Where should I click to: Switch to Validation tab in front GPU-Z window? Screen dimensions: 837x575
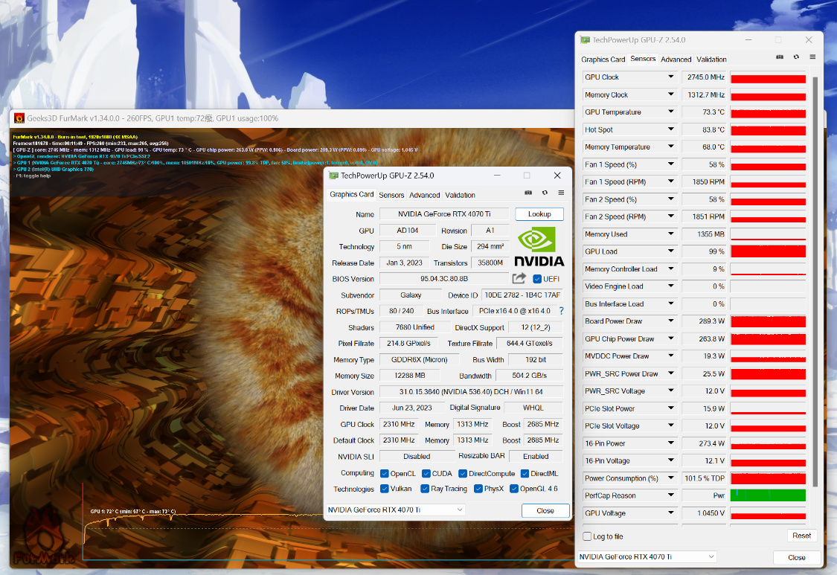(x=460, y=195)
